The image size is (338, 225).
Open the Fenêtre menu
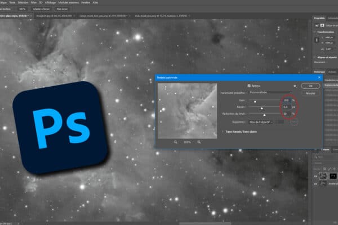coord(86,3)
